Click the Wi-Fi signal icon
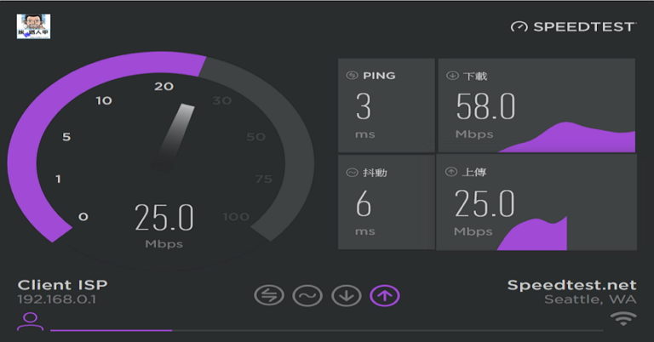 click(x=623, y=320)
